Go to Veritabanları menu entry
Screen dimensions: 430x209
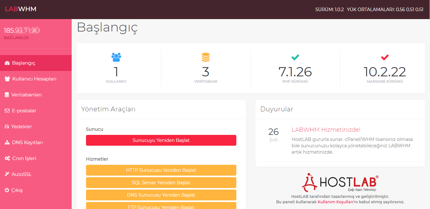[x=36, y=95]
